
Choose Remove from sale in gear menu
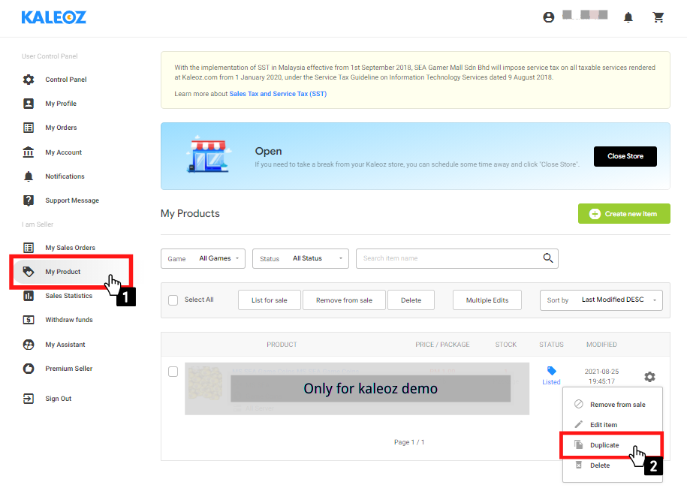click(613, 405)
